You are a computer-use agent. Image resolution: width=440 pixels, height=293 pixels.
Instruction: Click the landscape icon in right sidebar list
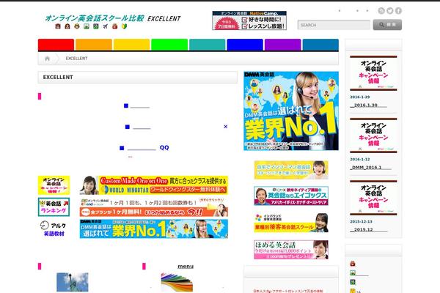[353, 272]
